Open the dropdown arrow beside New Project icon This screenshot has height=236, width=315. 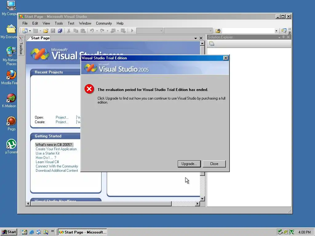[x=30, y=31]
